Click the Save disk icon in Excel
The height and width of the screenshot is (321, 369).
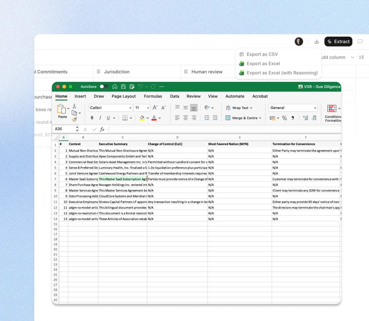pos(123,86)
